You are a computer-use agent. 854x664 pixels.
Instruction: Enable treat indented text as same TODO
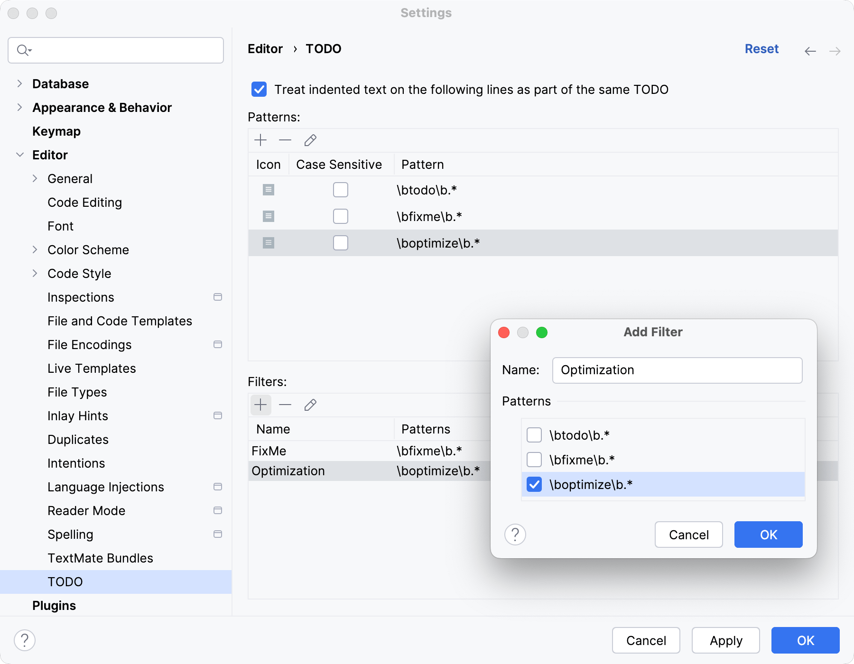259,89
